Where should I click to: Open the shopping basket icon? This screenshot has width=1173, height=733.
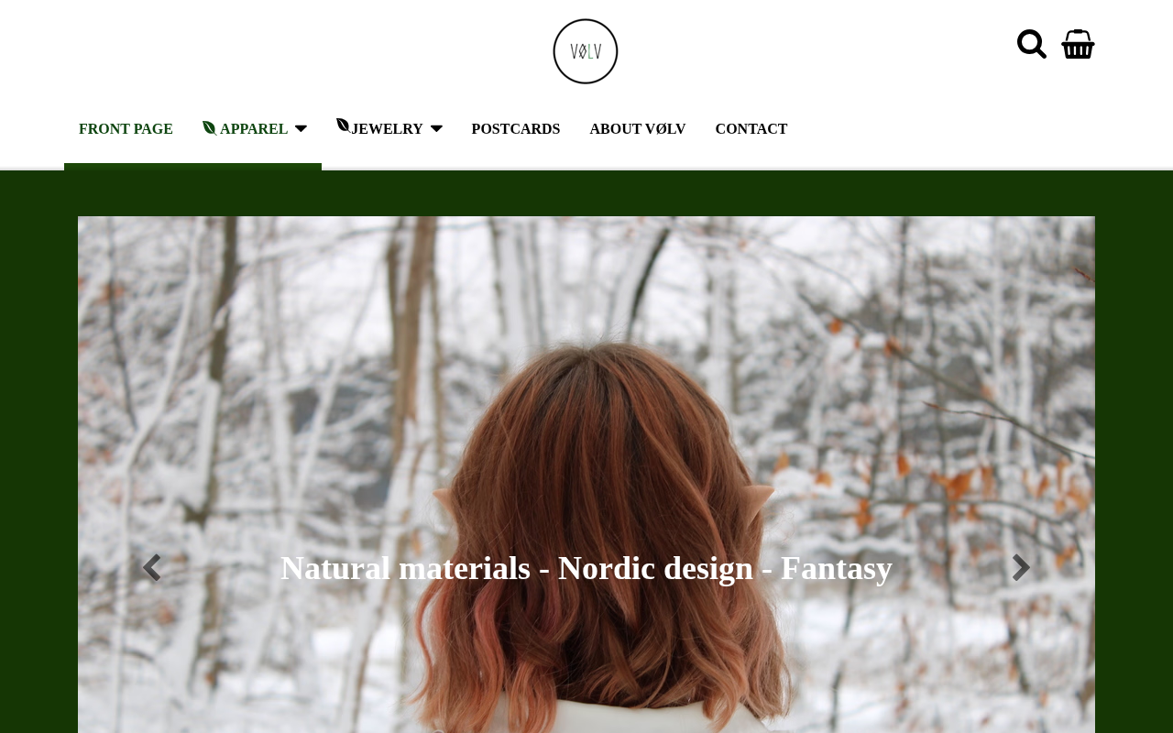1078,44
